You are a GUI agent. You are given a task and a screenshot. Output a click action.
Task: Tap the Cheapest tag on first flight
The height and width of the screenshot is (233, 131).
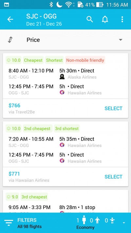pos(33,60)
